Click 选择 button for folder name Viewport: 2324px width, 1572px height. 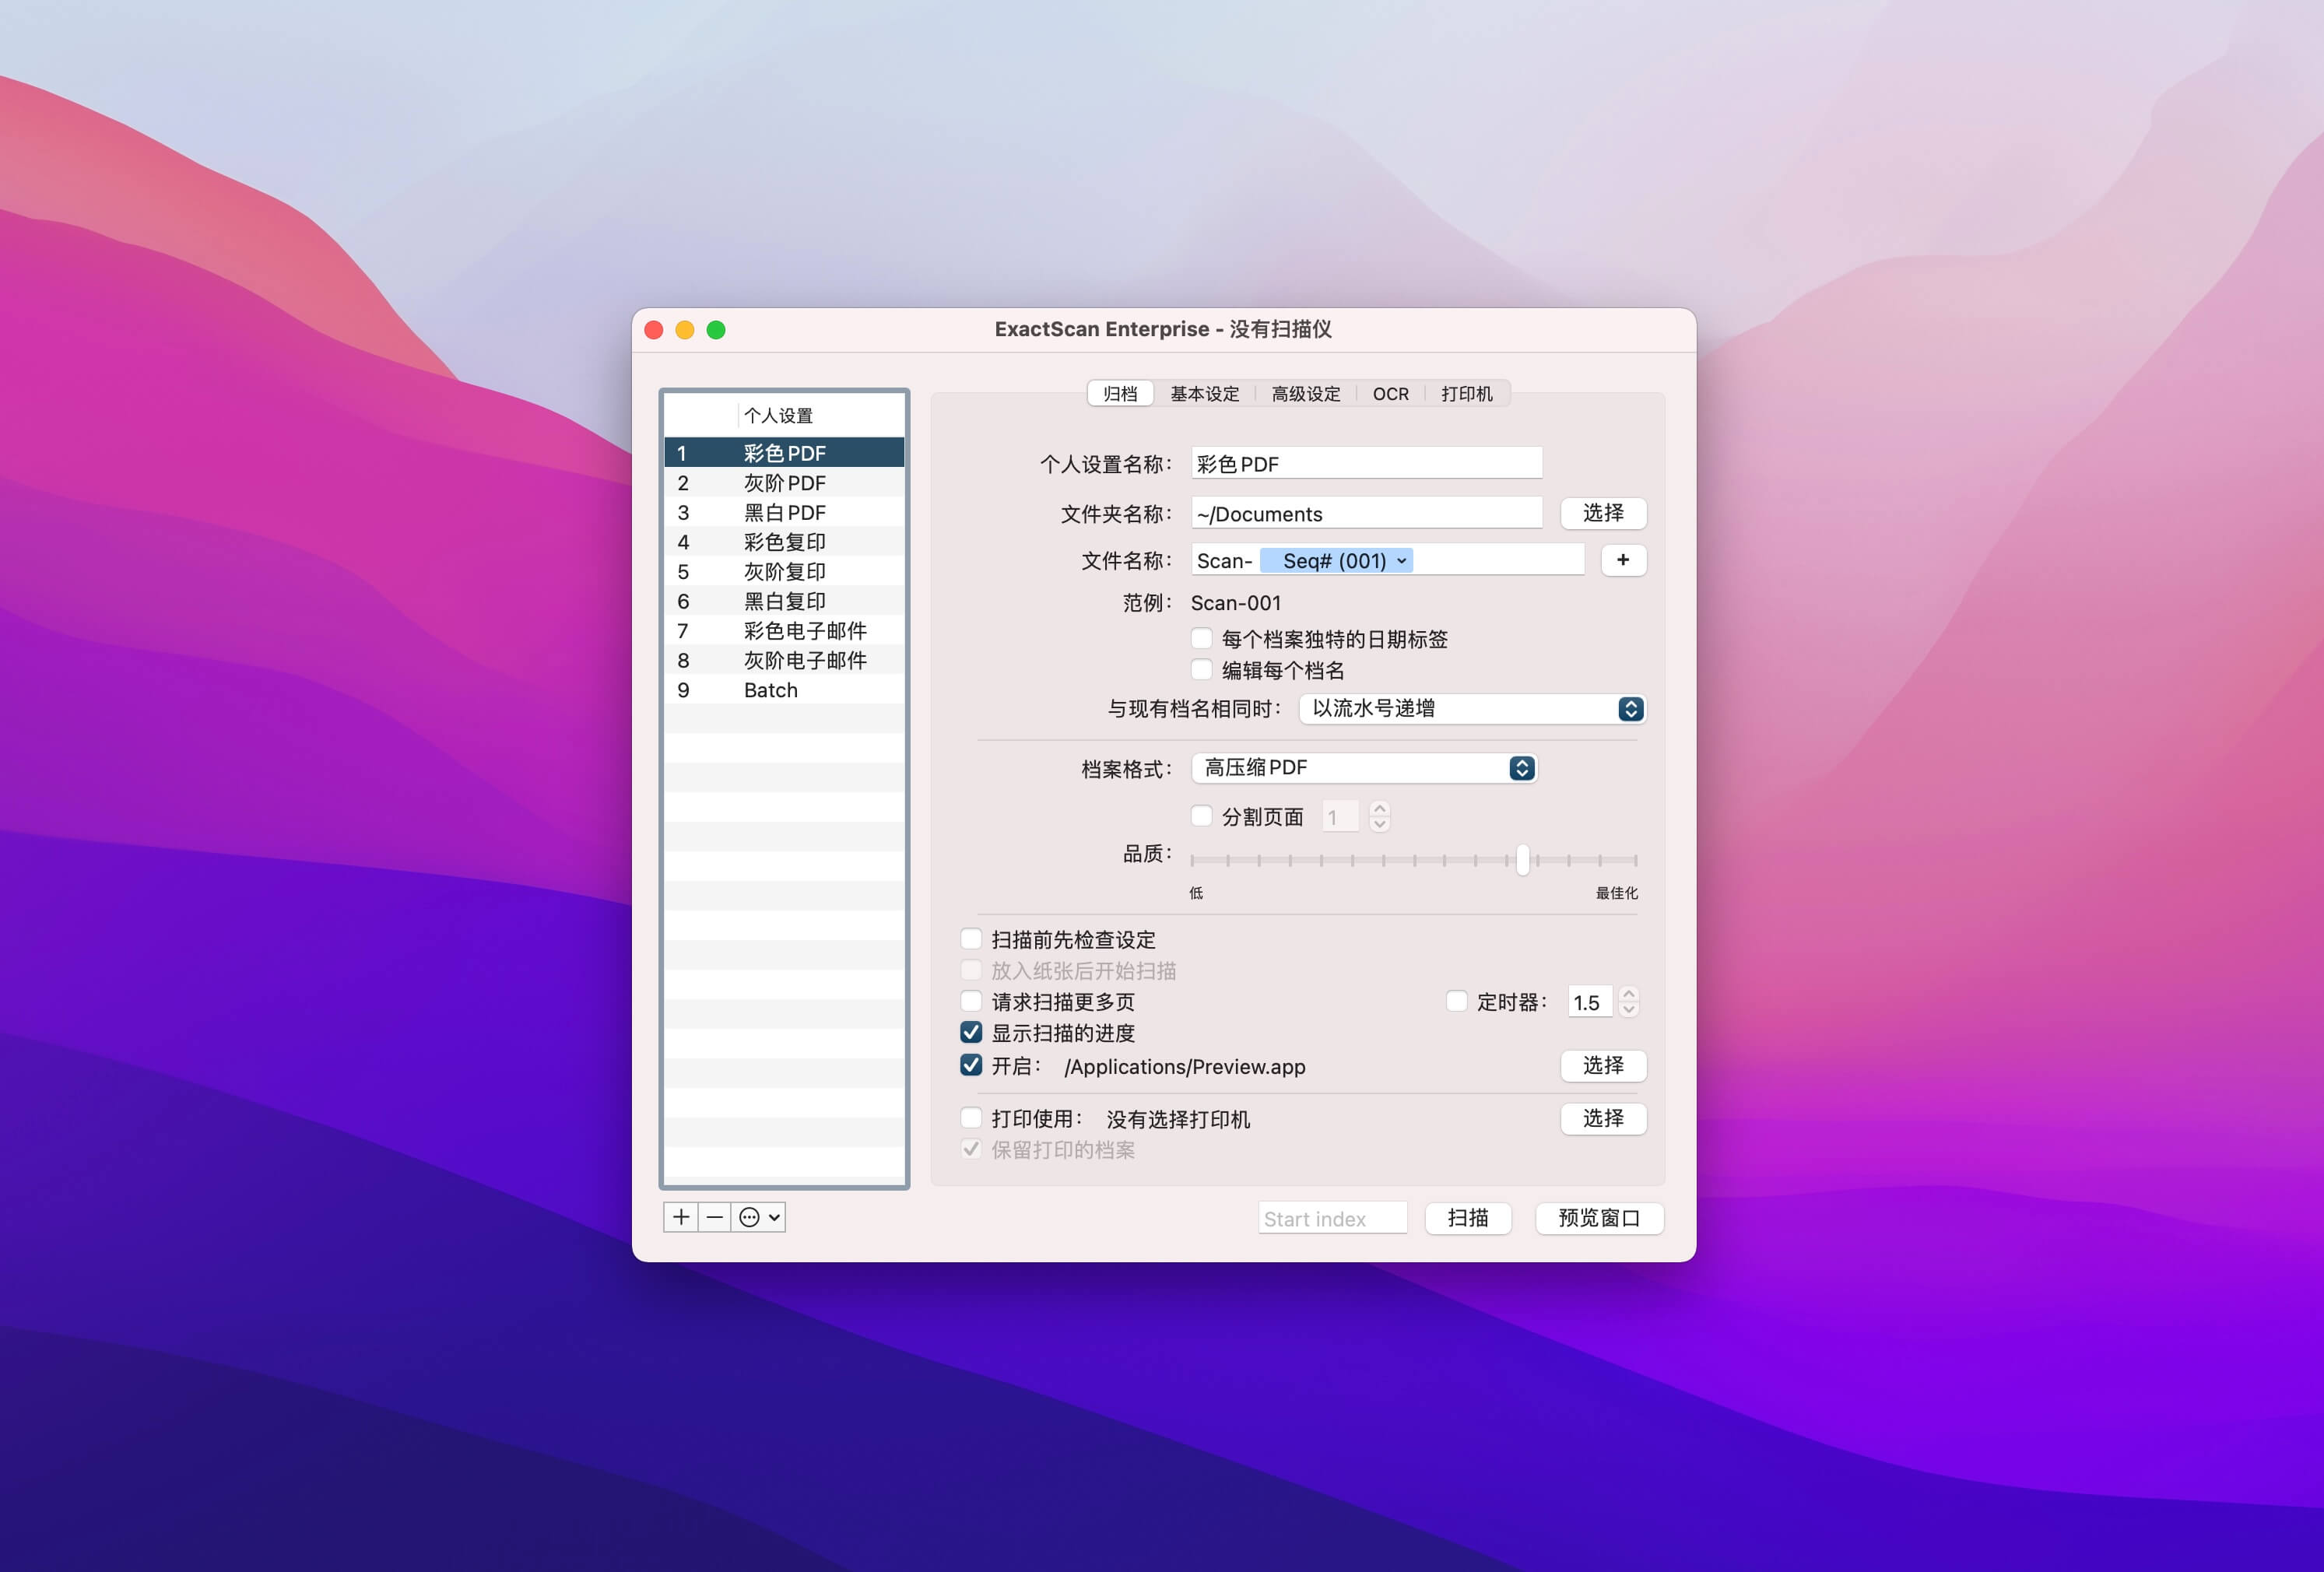point(1603,513)
